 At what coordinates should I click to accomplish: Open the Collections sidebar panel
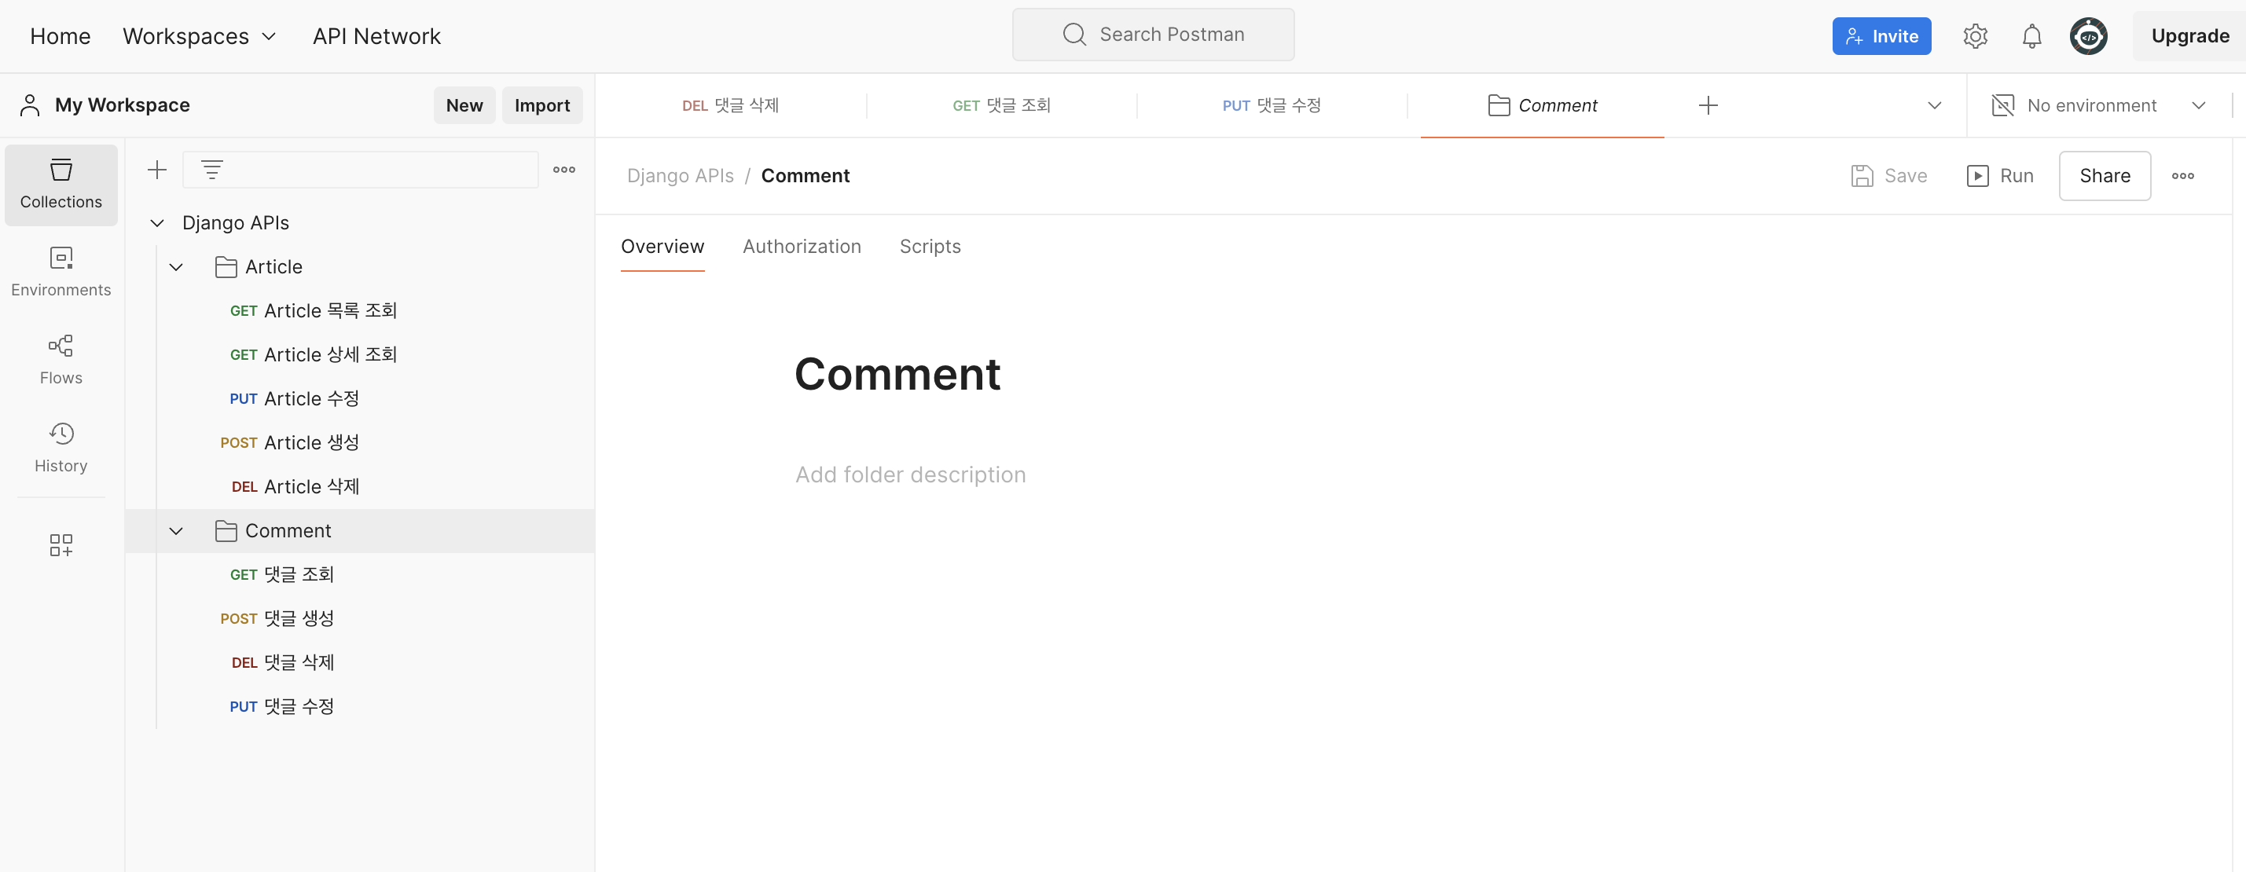[61, 184]
